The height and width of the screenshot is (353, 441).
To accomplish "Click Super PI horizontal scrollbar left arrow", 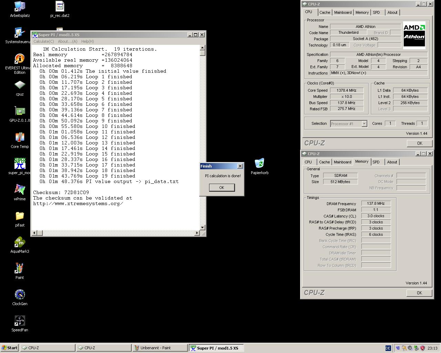I will tap(34, 233).
